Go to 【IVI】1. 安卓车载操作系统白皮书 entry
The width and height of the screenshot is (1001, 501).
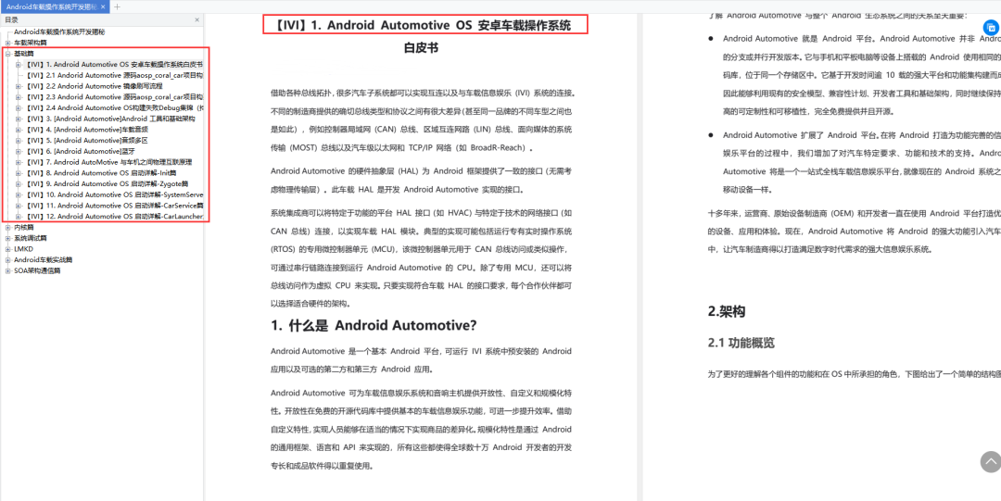(x=113, y=64)
